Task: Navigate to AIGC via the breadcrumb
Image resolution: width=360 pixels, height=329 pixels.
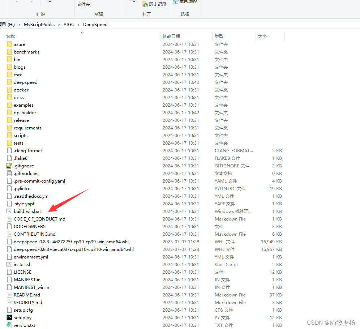Action: tap(69, 24)
